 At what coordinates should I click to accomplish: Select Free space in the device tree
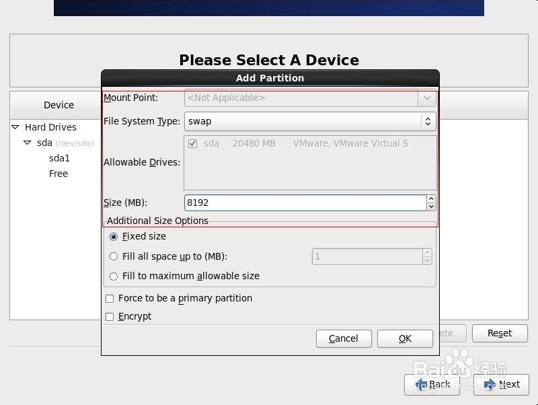59,174
